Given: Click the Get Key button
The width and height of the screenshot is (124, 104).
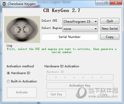Looking at the screenshot, I should [x=56, y=94].
